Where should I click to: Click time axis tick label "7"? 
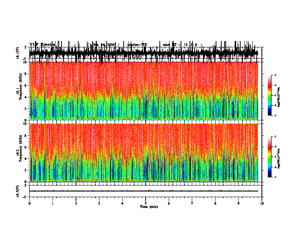(x=192, y=203)
